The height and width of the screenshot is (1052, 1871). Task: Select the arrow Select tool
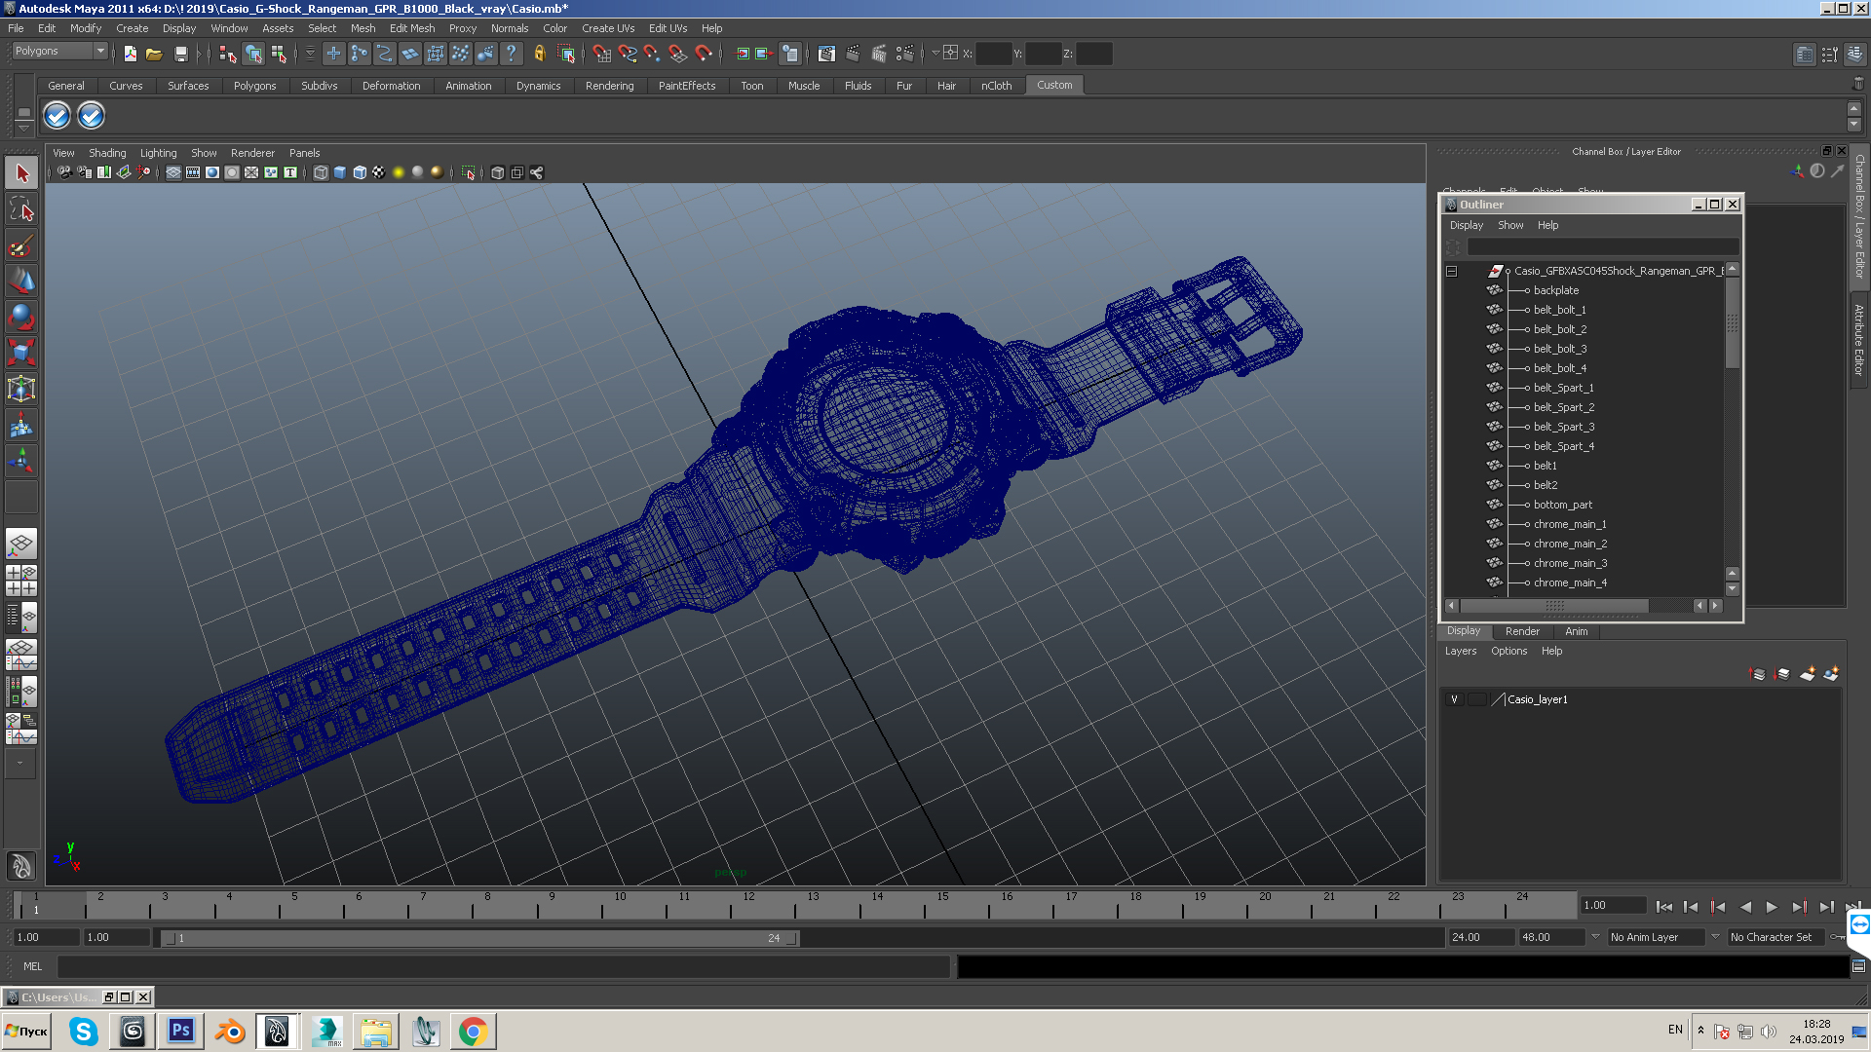click(x=21, y=173)
